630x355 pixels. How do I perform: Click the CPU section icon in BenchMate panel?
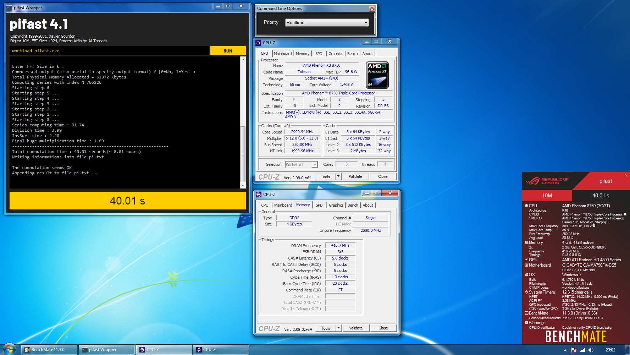coord(526,206)
